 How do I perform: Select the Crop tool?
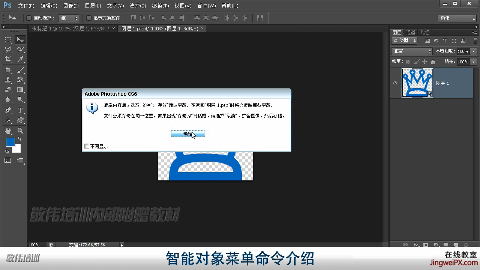8,59
